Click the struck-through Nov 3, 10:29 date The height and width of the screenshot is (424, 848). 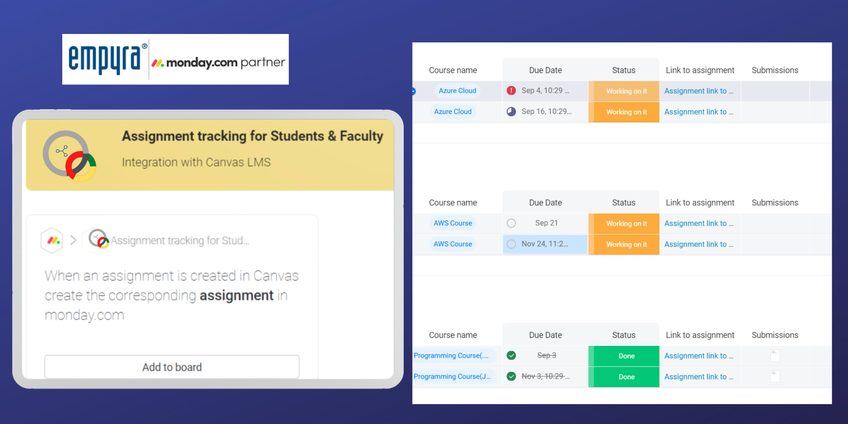click(x=545, y=376)
